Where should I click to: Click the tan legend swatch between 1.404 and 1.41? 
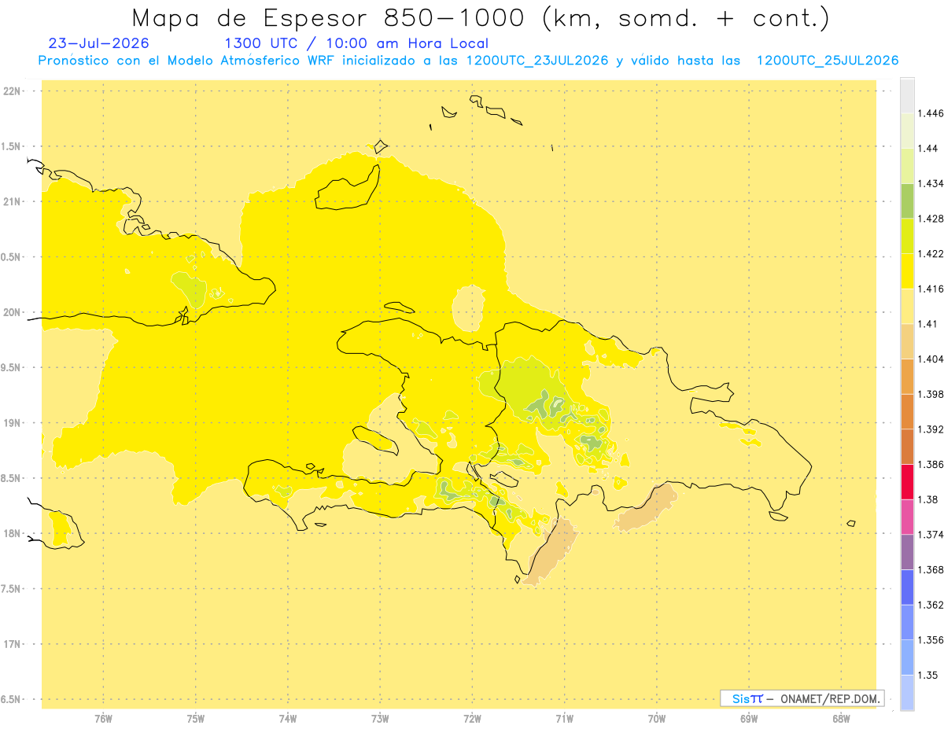[907, 341]
